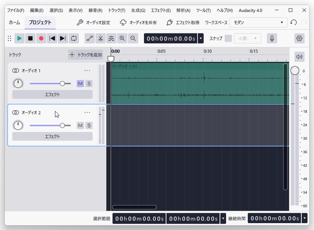Skip to the end of the project
Screen dimensions: 314x230
(x=63, y=38)
